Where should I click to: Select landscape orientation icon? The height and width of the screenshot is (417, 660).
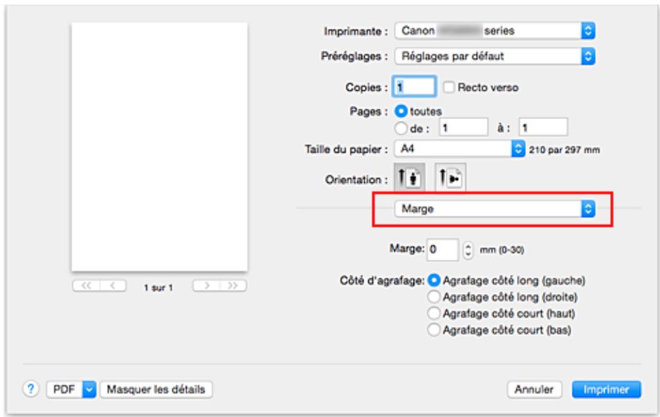pyautogui.click(x=450, y=178)
